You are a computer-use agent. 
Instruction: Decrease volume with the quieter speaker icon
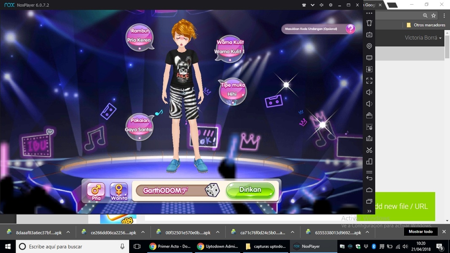tap(369, 104)
